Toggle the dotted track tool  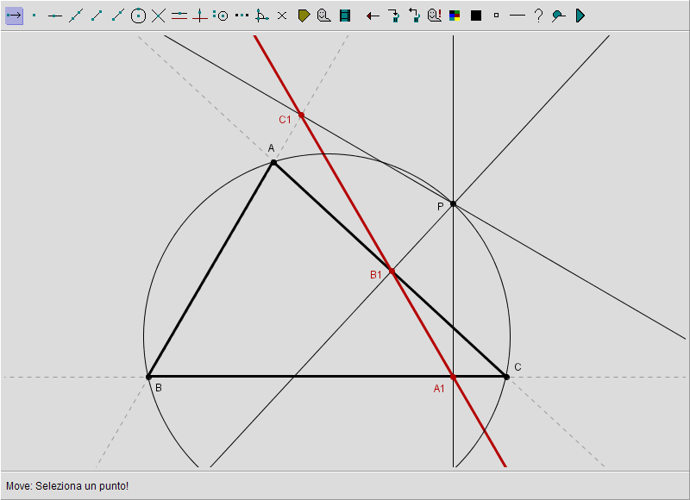point(241,16)
